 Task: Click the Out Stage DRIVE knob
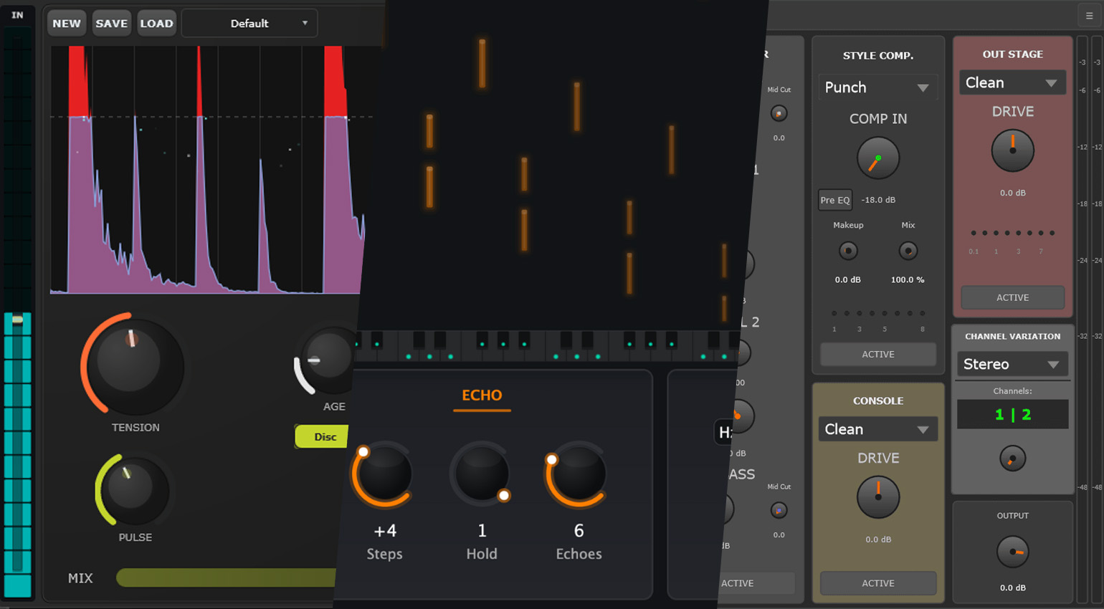coord(1012,150)
